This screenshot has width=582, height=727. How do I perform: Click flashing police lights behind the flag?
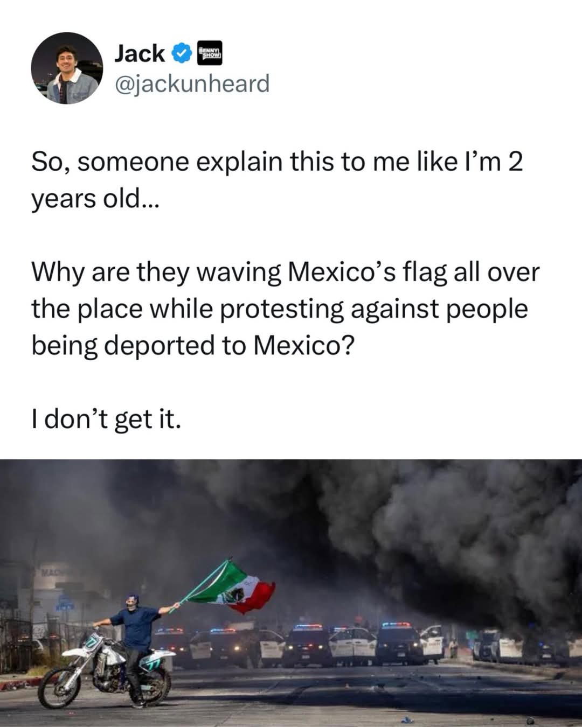(224, 630)
